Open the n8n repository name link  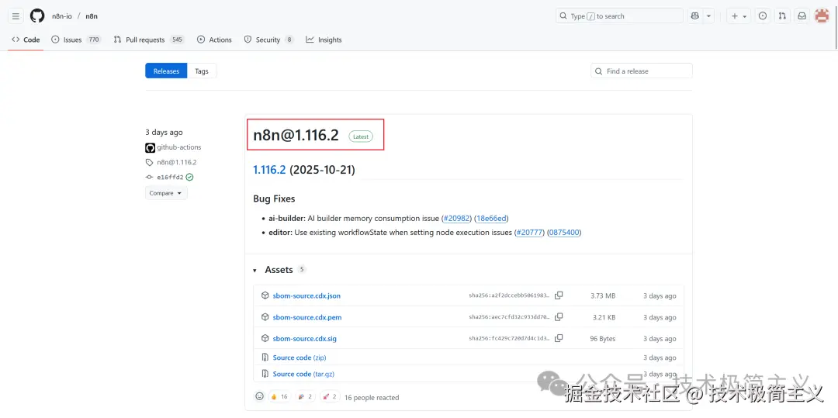point(92,16)
